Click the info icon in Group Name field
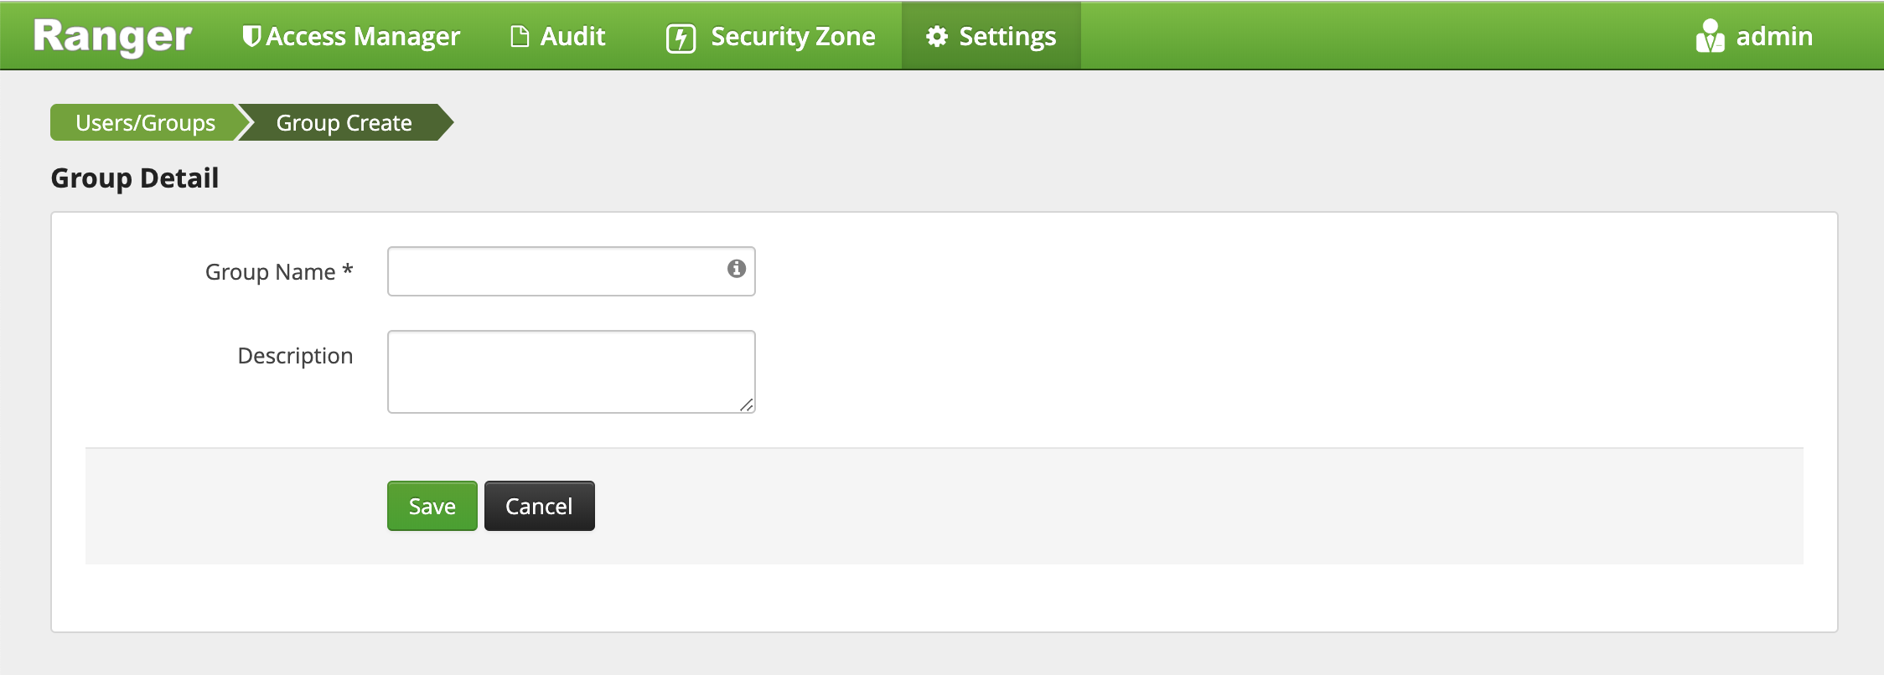This screenshot has height=675, width=1884. point(737,269)
